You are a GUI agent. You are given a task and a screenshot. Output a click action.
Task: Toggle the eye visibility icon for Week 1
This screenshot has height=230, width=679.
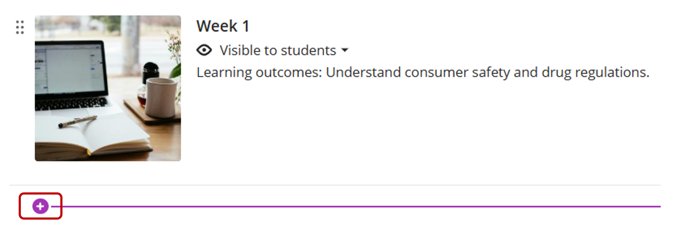(204, 50)
